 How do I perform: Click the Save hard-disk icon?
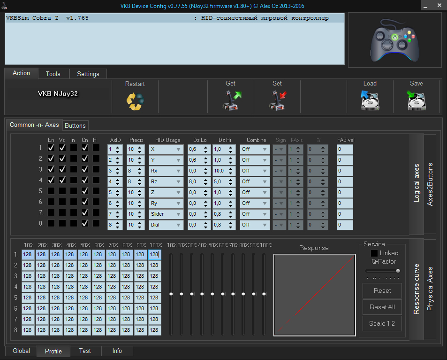pyautogui.click(x=417, y=100)
